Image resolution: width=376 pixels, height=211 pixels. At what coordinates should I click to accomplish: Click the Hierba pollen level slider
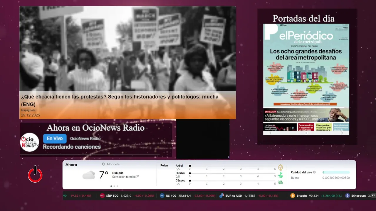click(232, 173)
